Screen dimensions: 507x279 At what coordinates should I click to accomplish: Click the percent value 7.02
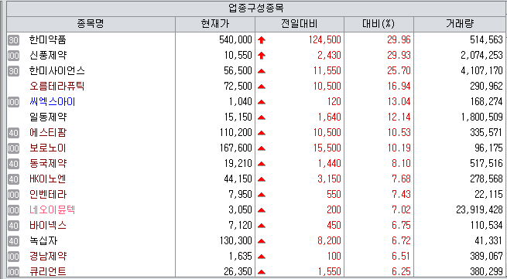point(401,210)
